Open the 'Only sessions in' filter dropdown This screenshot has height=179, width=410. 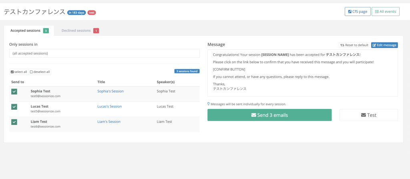pos(104,53)
